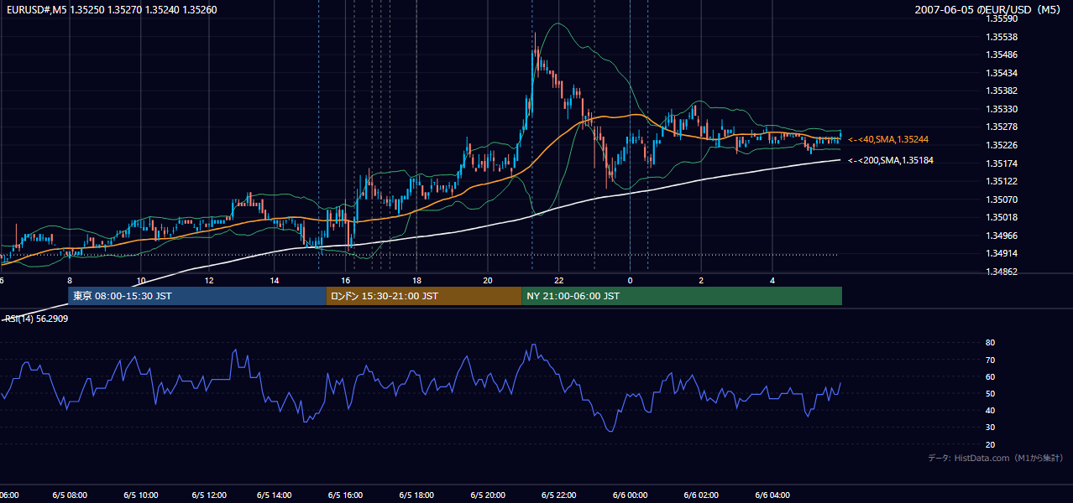Click hour label 4 under the price chart

[x=772, y=280]
